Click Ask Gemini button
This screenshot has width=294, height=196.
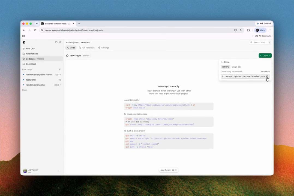[x=264, y=24]
